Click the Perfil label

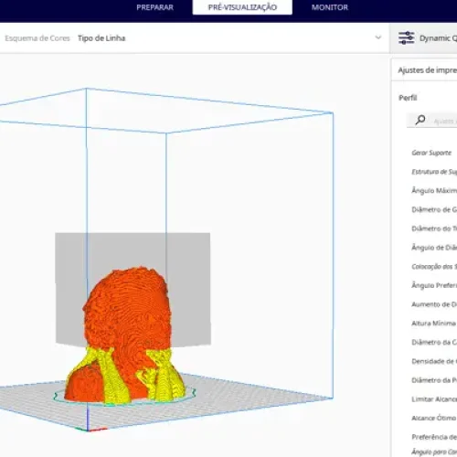point(408,98)
